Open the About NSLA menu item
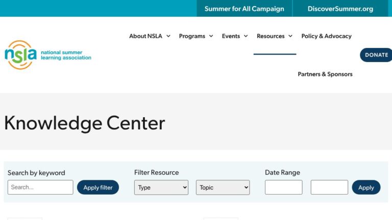The height and width of the screenshot is (220, 392). (x=145, y=36)
